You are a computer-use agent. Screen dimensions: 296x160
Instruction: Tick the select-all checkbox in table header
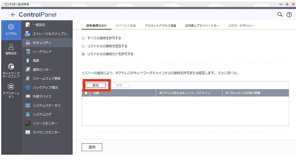[86, 93]
